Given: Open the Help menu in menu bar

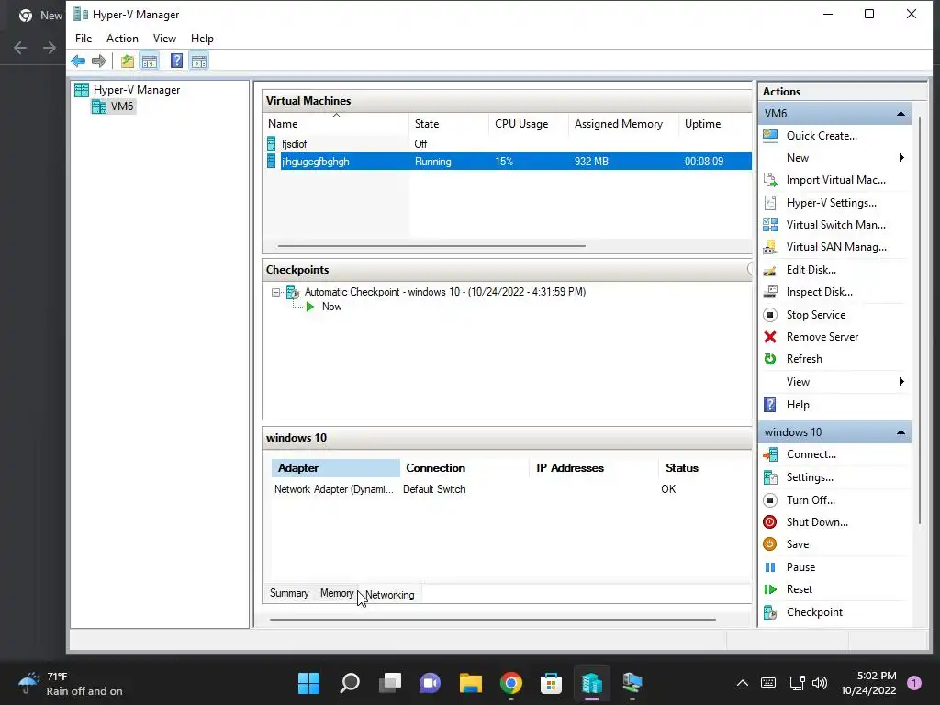Looking at the screenshot, I should pyautogui.click(x=202, y=39).
